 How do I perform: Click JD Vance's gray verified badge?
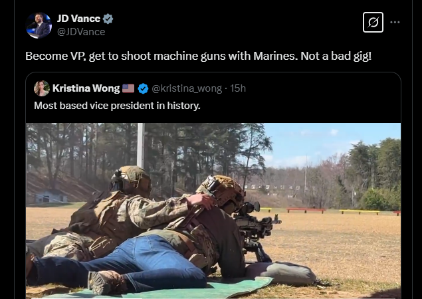click(x=108, y=19)
